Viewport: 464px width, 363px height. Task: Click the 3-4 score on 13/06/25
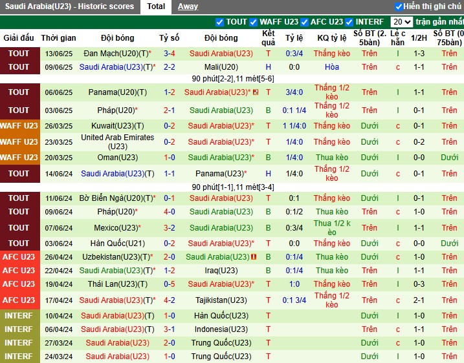(170, 54)
